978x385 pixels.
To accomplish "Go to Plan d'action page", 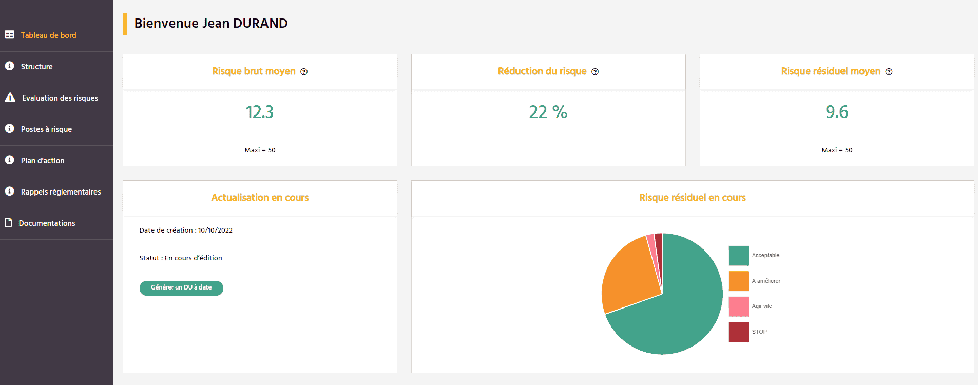I will pyautogui.click(x=43, y=161).
